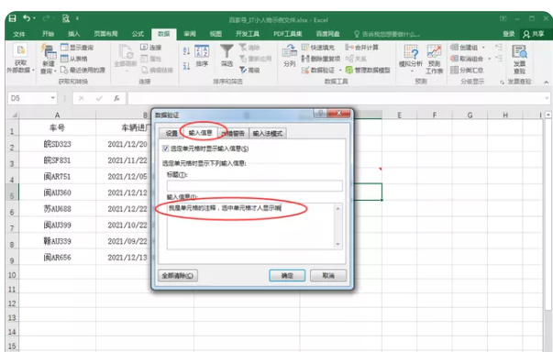The width and height of the screenshot is (553, 352).
Task: Click Ungroup (取消组合) icon
Action: [x=455, y=59]
